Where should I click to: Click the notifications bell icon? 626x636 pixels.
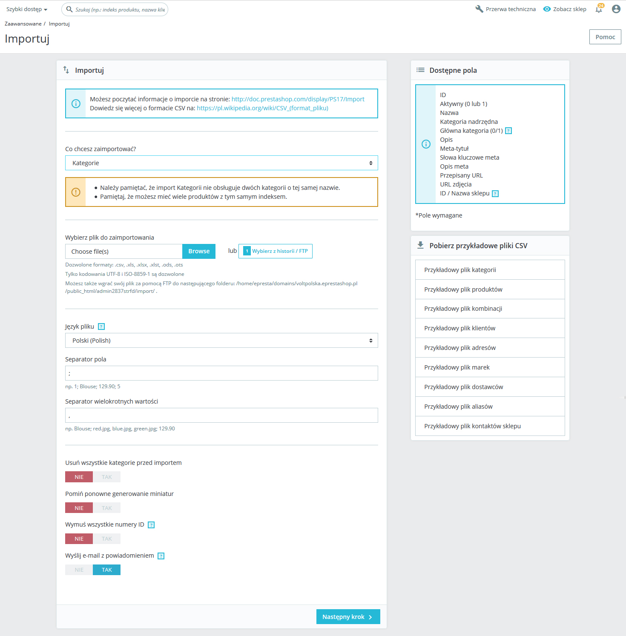pyautogui.click(x=599, y=9)
